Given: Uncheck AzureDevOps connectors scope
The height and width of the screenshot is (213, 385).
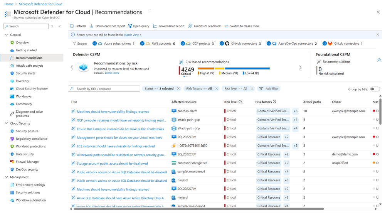Looking at the screenshot, I should click(269, 44).
